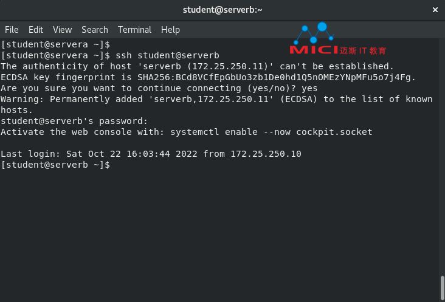
Task: Click the first empty servera prompt
Action: coord(55,44)
